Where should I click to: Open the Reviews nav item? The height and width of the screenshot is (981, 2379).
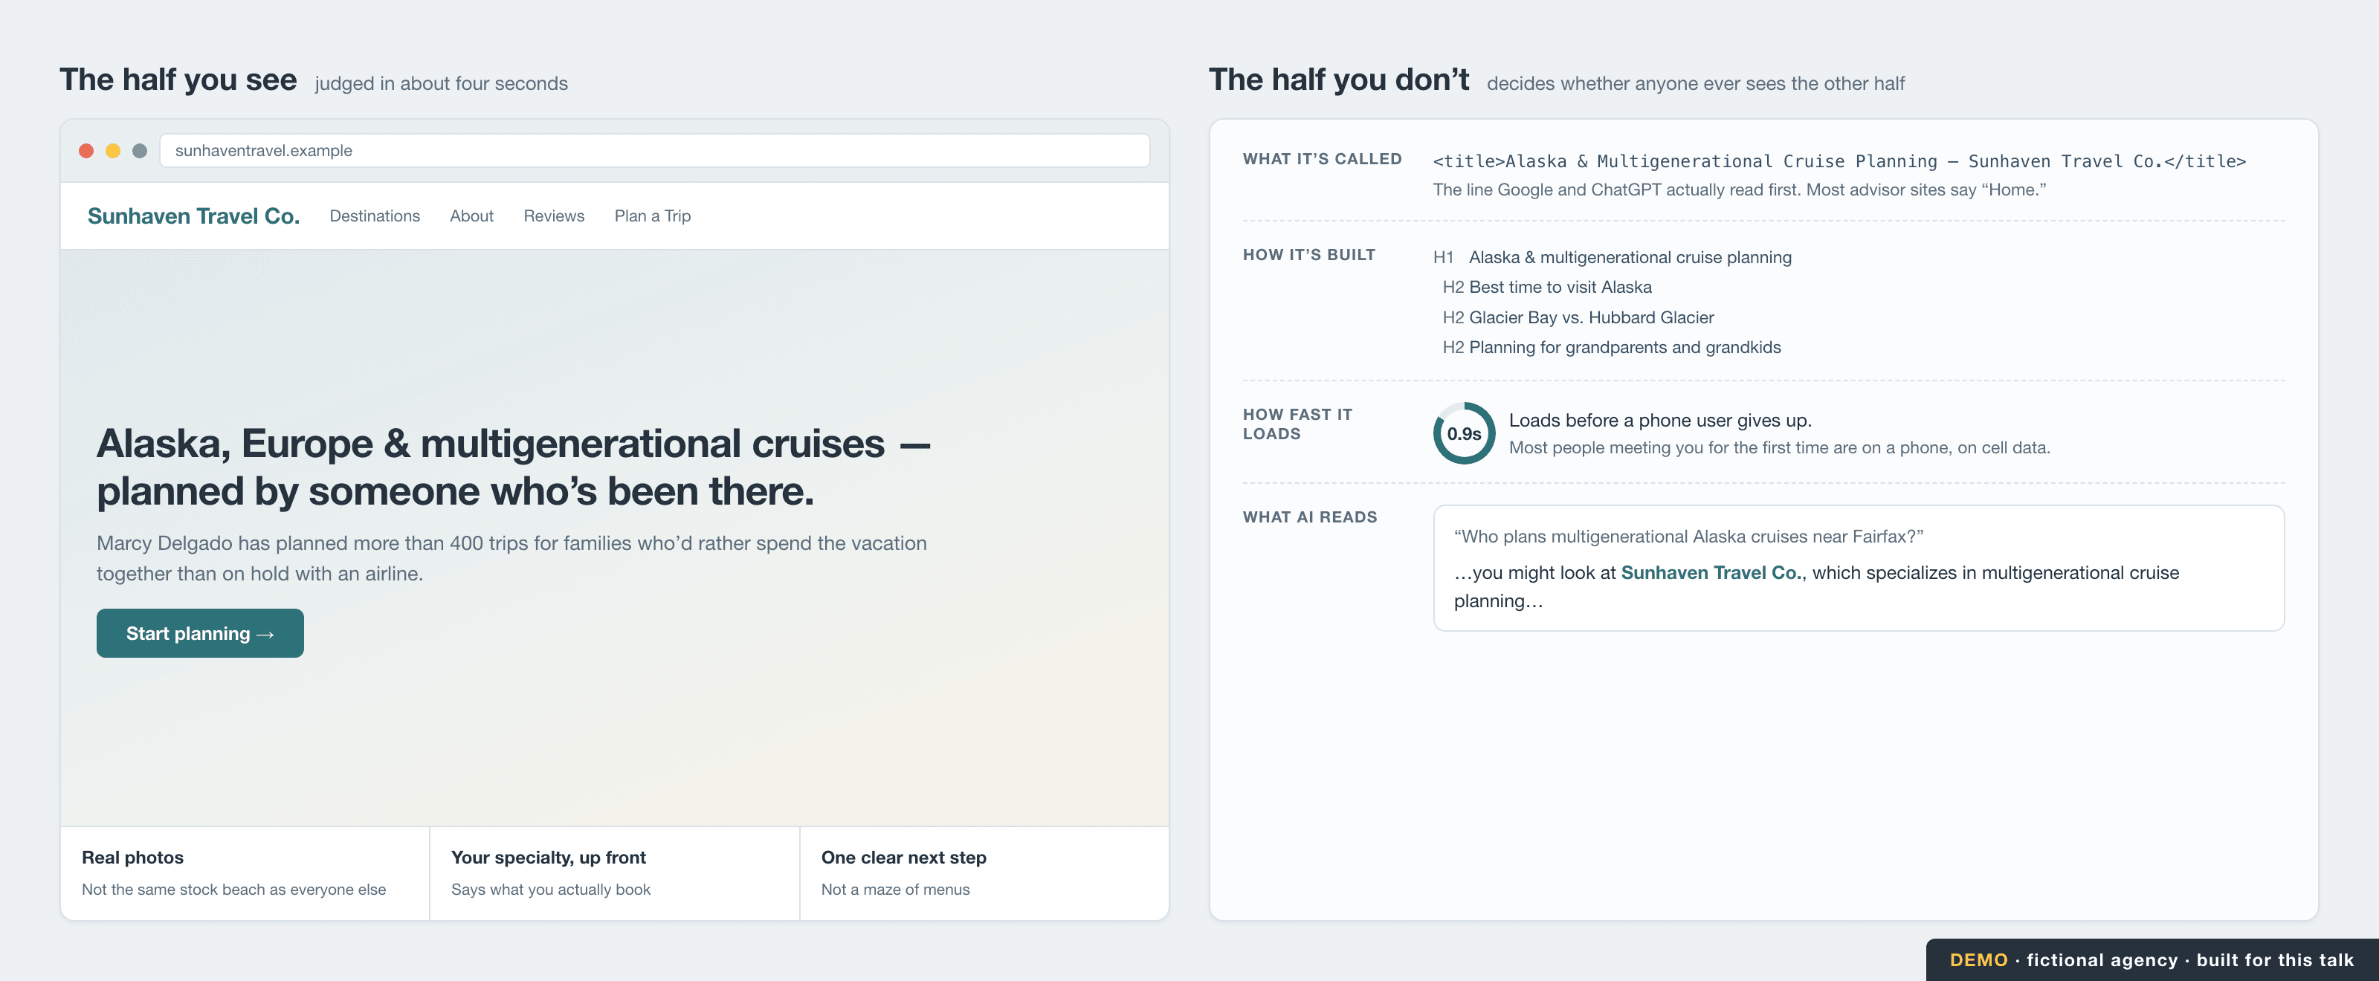coord(554,216)
